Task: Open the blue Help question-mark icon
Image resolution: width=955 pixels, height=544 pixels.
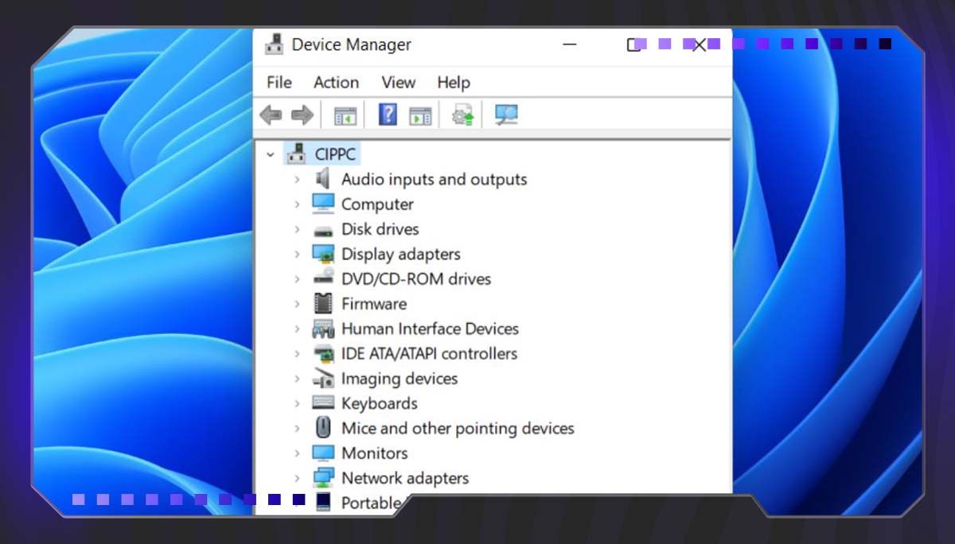Action: pyautogui.click(x=387, y=115)
